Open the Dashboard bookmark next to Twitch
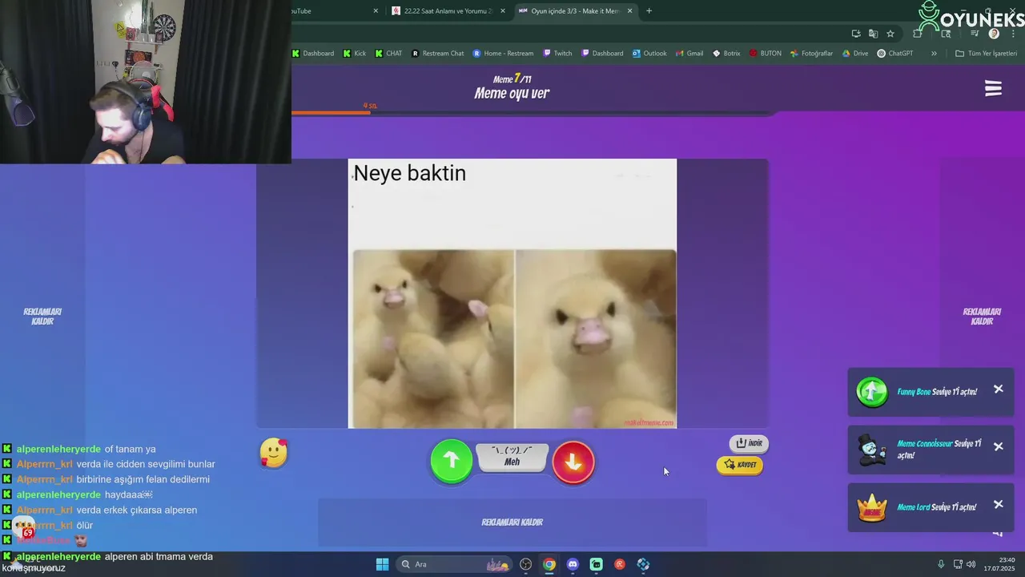1025x577 pixels. (602, 54)
